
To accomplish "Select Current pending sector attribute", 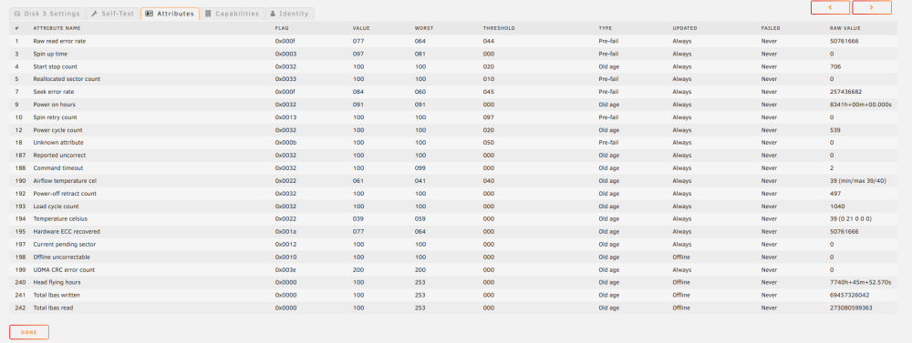I will click(x=65, y=245).
